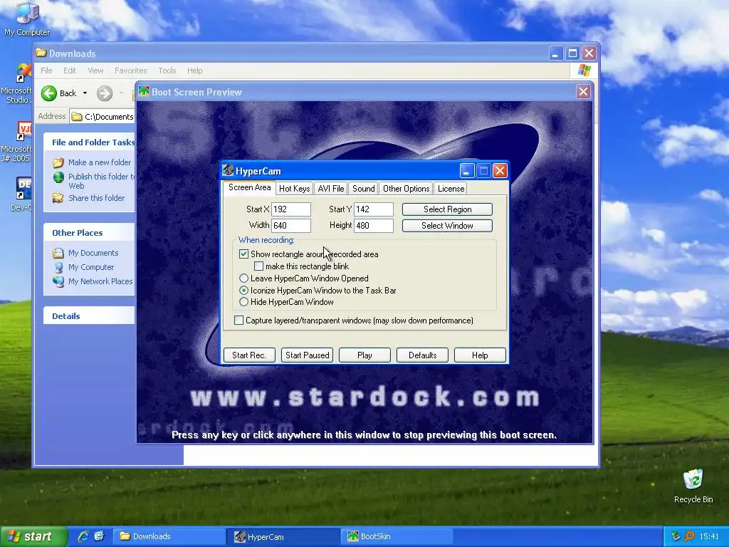This screenshot has height=547, width=729.
Task: Click the Forward arrow in Downloads window
Action: 105,93
